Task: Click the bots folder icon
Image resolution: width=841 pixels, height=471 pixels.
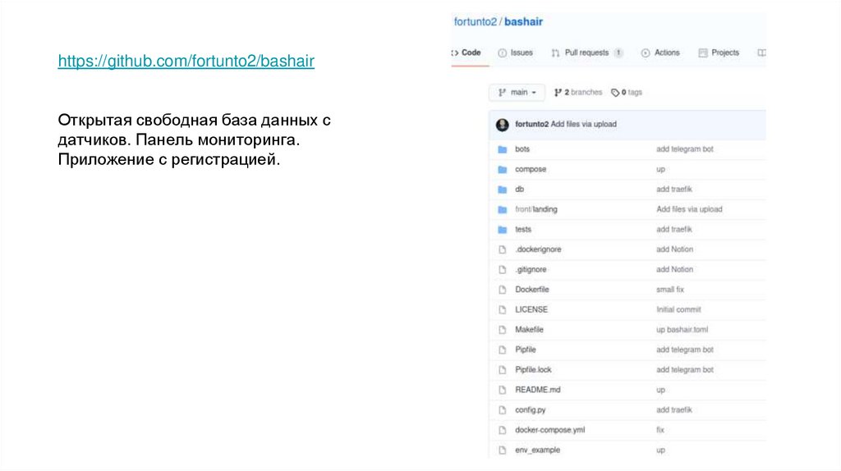Action: [x=502, y=149]
